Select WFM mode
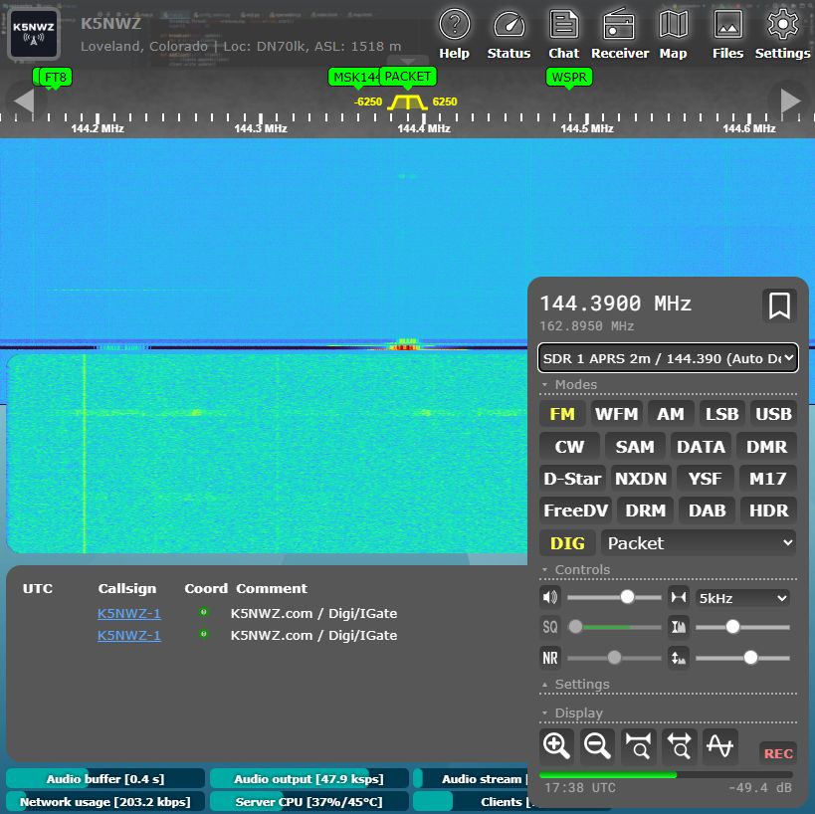The width and height of the screenshot is (815, 814). [616, 414]
